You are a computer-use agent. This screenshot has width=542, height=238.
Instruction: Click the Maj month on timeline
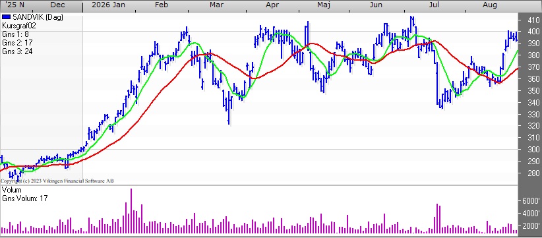coord(324,5)
